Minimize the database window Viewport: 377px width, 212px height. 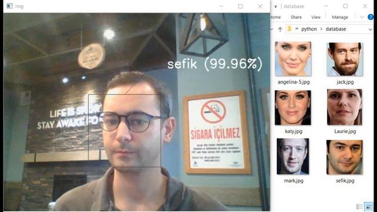[326, 6]
